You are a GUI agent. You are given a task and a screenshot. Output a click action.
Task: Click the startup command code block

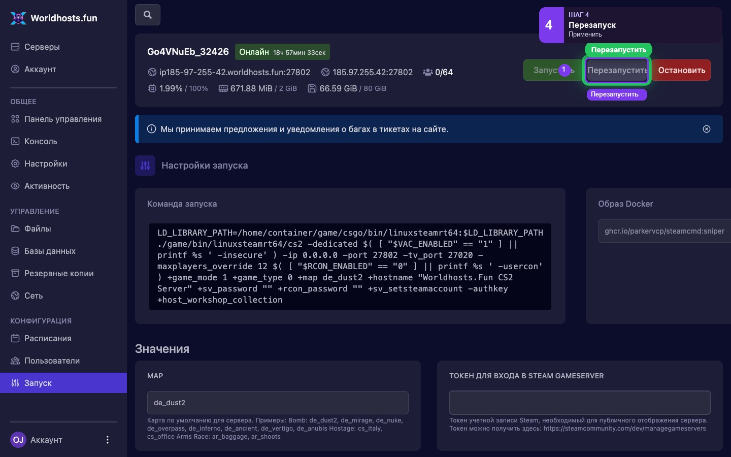350,267
